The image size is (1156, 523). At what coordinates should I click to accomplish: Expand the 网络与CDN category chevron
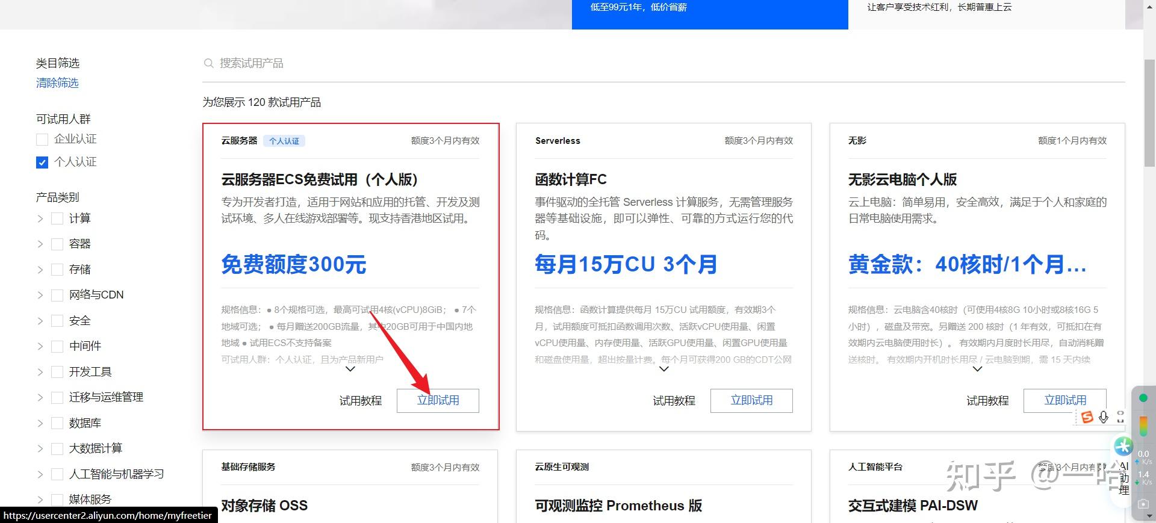[40, 295]
